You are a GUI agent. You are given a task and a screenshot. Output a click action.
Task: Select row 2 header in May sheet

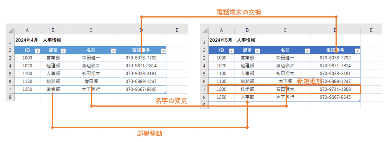point(205,50)
